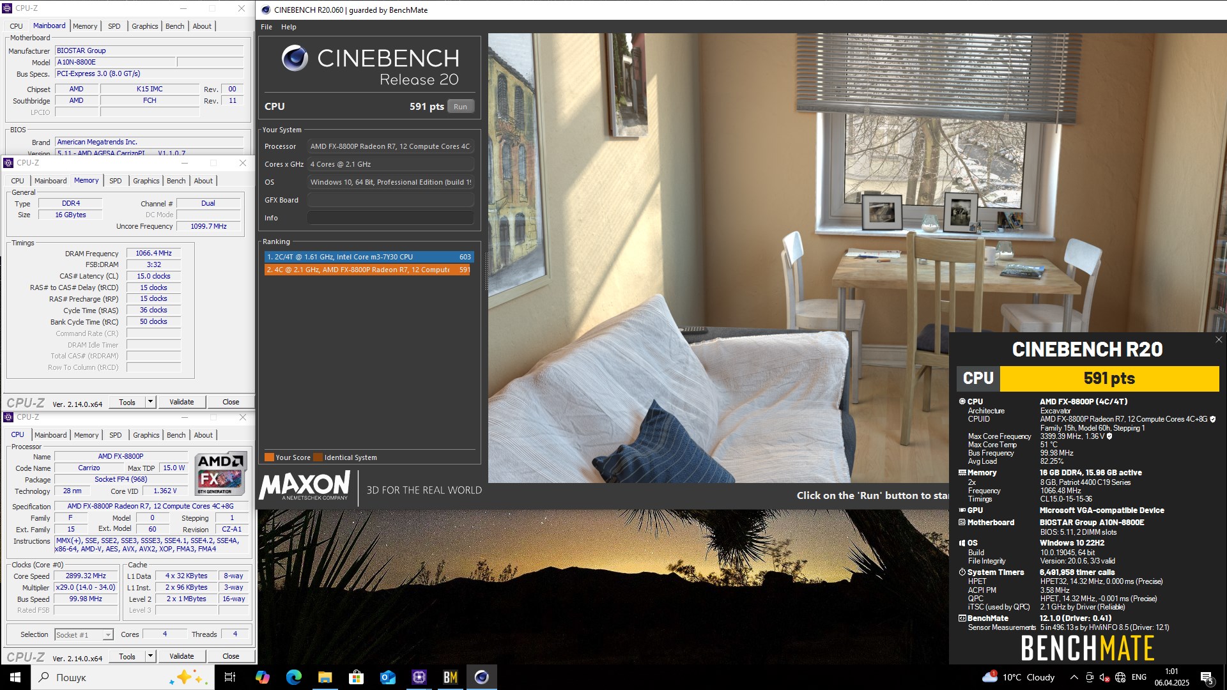Open network settings from the globe tray icon
Image resolution: width=1227 pixels, height=690 pixels.
1120,677
